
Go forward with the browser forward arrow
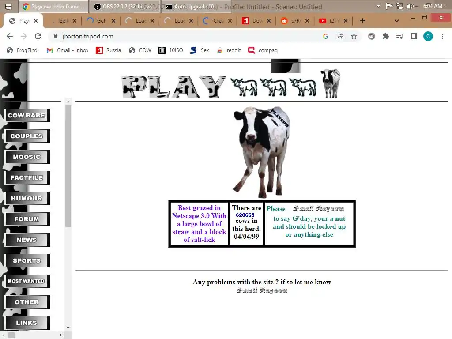pyautogui.click(x=24, y=36)
